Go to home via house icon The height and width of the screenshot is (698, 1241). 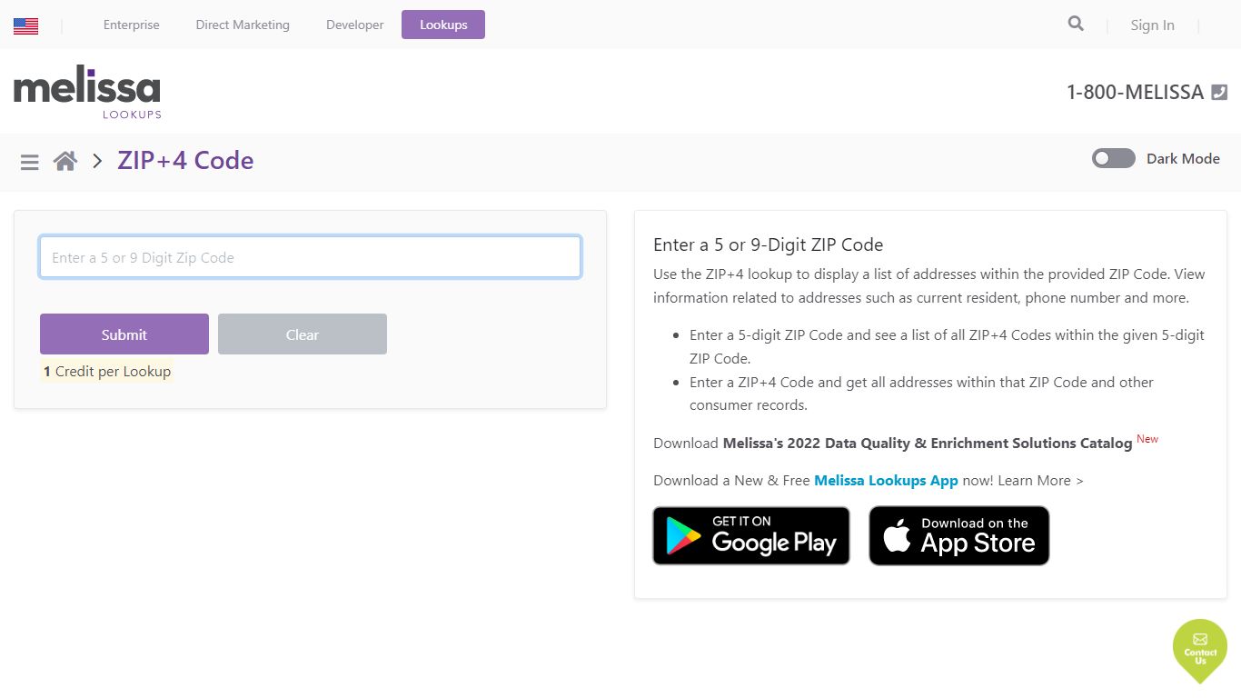pos(65,161)
